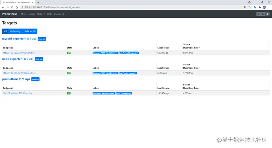
Task: Click the Last Scrape header in prometheus table
Action: tap(163, 88)
